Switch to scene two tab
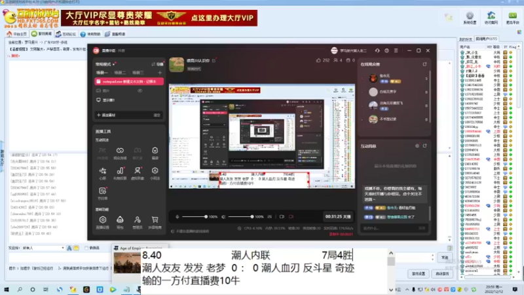The height and width of the screenshot is (295, 524). click(x=120, y=73)
